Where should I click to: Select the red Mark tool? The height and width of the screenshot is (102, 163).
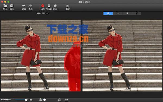pyautogui.click(x=43, y=7)
